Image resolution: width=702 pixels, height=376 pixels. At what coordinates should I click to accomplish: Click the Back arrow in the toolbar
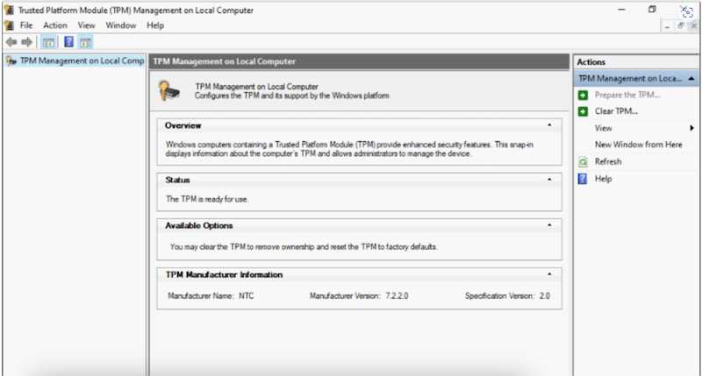pyautogui.click(x=11, y=42)
